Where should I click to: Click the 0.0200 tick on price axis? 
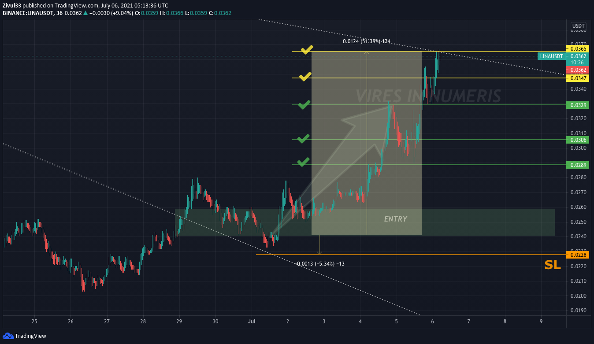578,296
